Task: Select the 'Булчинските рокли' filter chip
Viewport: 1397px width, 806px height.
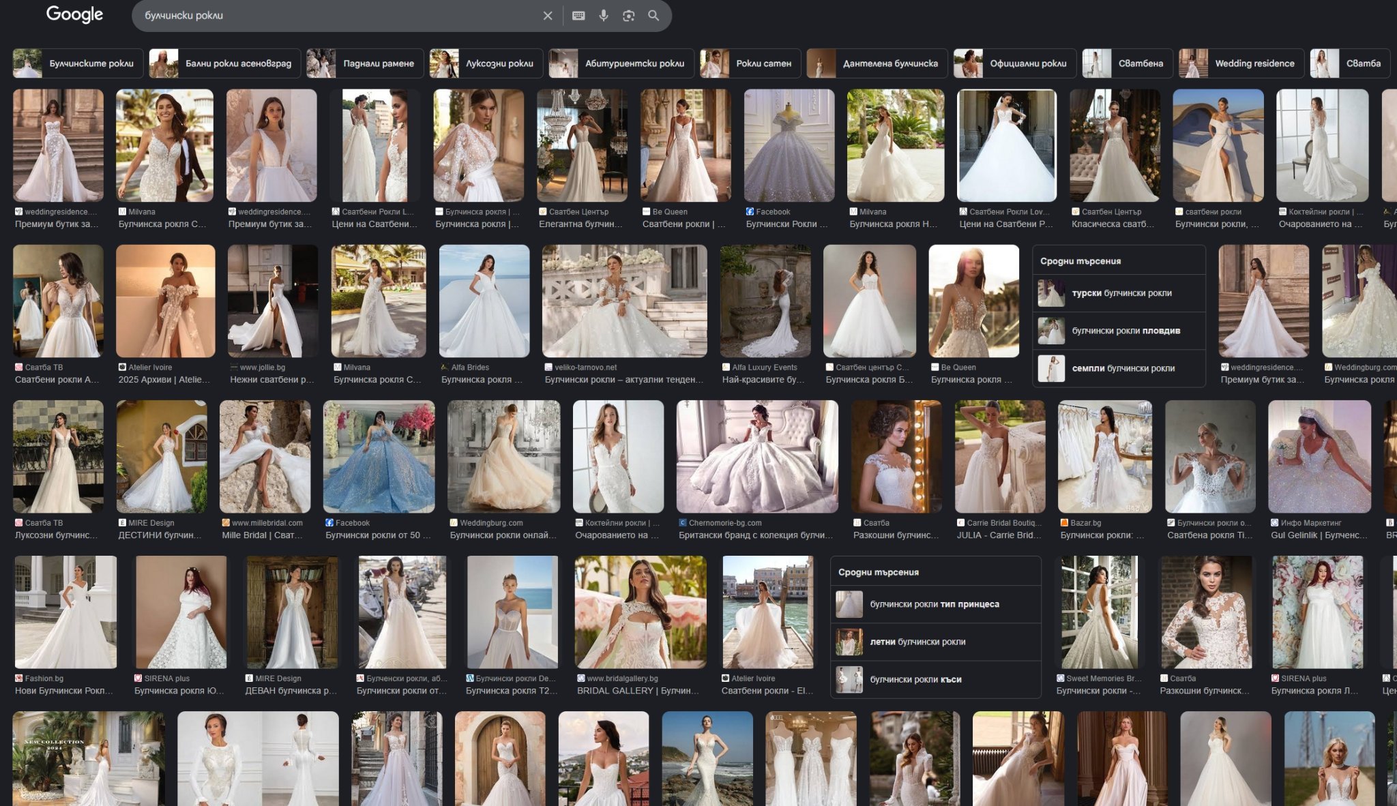Action: tap(78, 63)
